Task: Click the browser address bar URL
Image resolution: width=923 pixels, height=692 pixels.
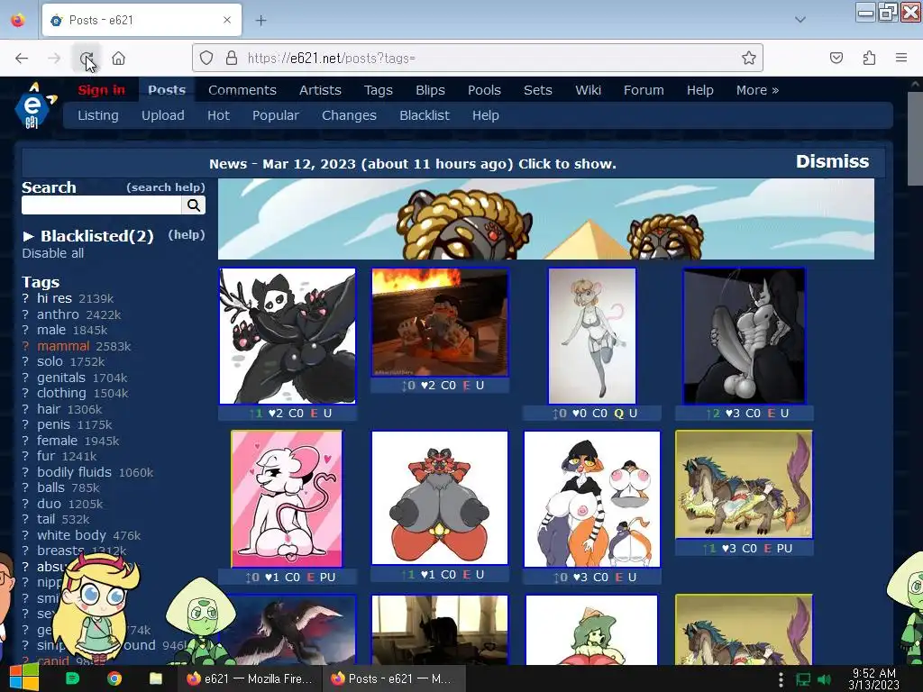Action: coord(332,58)
